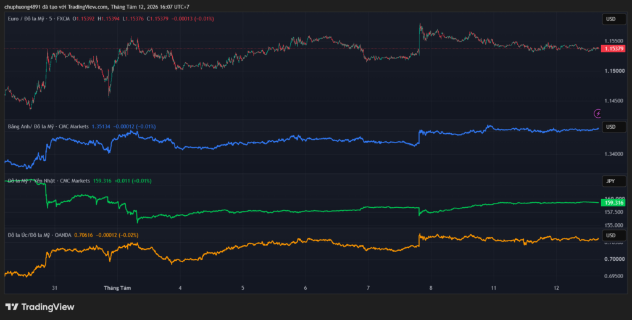Click the 155.000 price axis label

(x=614, y=226)
